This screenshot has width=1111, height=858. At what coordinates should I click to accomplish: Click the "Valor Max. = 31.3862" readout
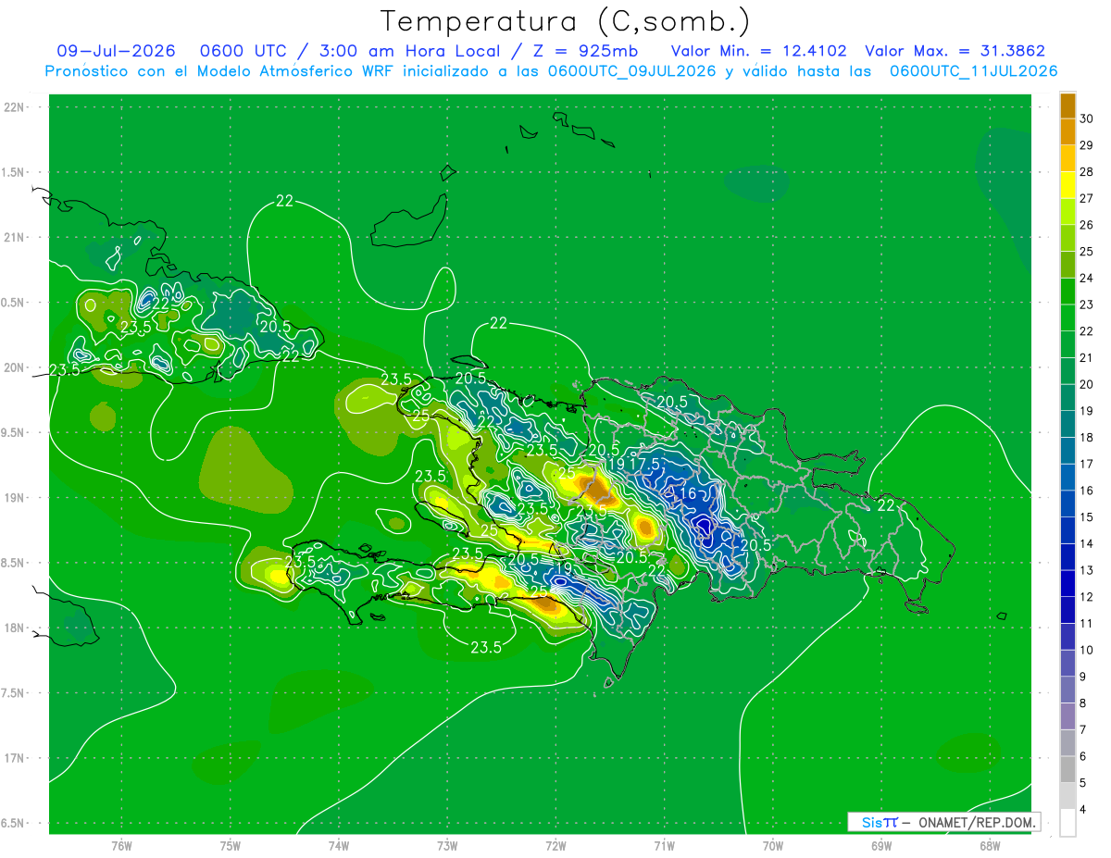click(x=955, y=51)
